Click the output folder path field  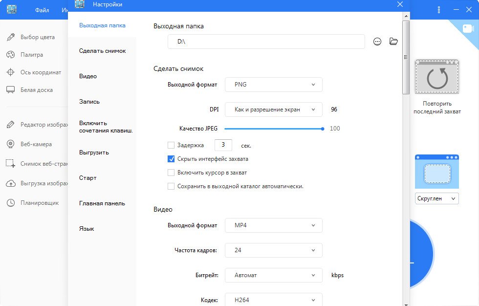266,42
